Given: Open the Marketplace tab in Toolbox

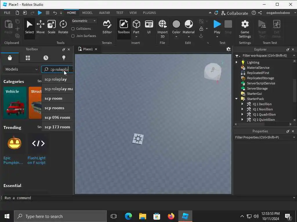Looking at the screenshot, I should (10, 58).
